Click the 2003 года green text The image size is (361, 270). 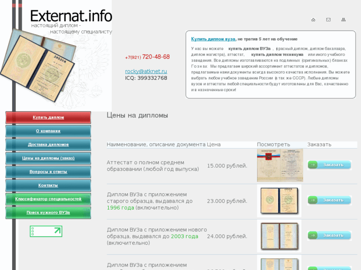click(184, 236)
